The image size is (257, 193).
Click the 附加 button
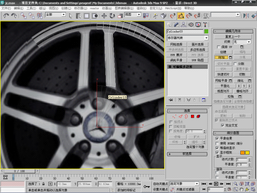(x=221, y=57)
